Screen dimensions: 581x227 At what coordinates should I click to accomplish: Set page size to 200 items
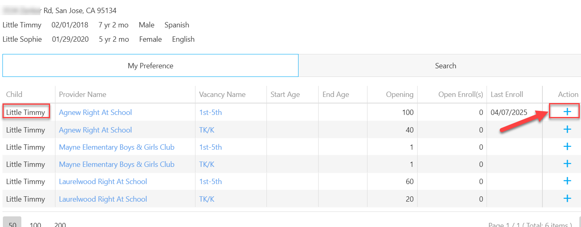pos(60,224)
